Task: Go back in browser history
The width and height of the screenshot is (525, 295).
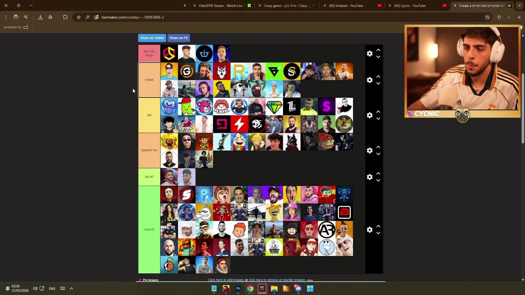Action: pyautogui.click(x=519, y=17)
